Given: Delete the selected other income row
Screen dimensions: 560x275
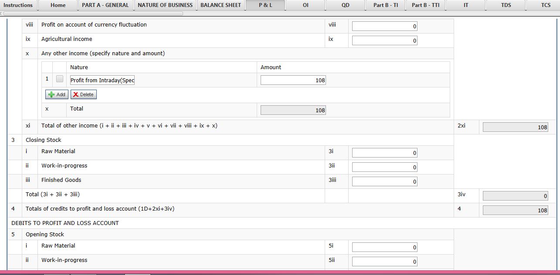Looking at the screenshot, I should pyautogui.click(x=83, y=94).
